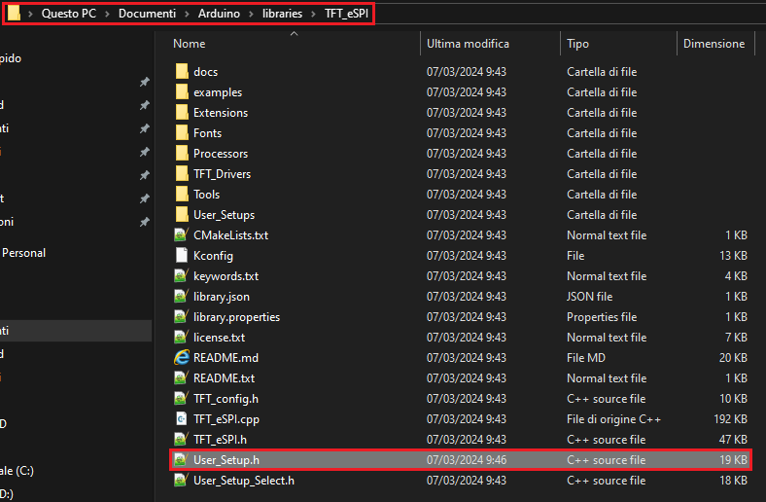
Task: Click the 'File di origine C++' type cell
Action: [613, 419]
